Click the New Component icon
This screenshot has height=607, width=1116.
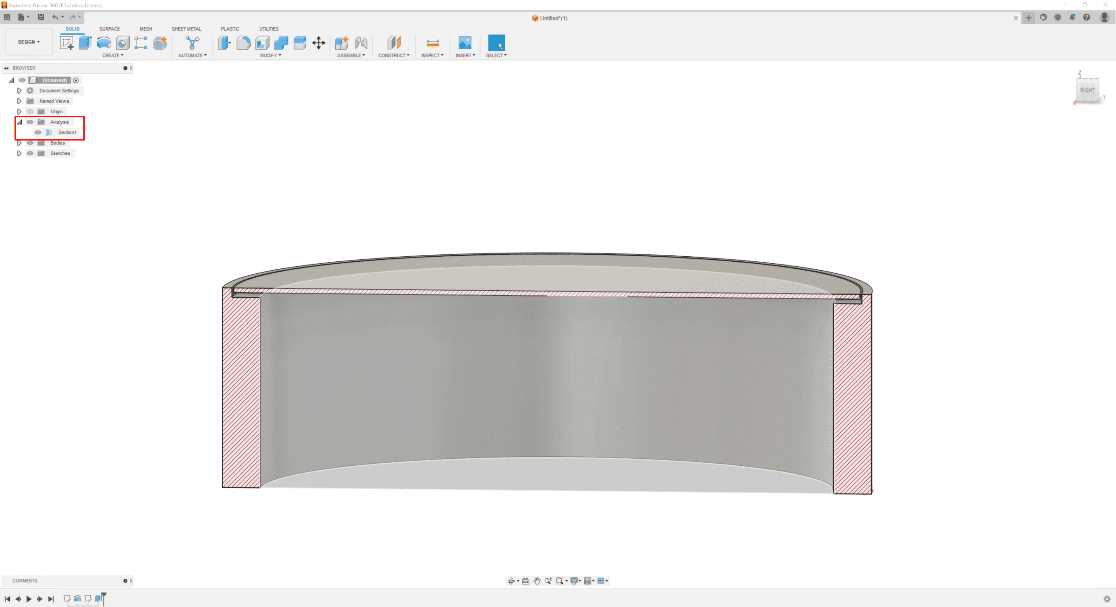(x=342, y=43)
